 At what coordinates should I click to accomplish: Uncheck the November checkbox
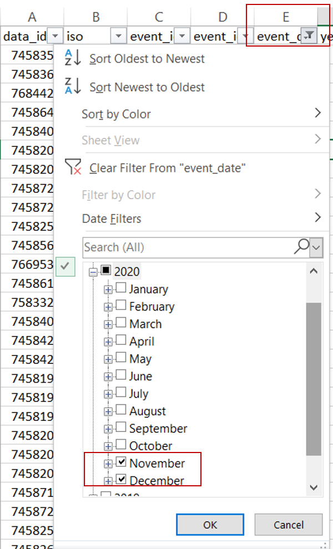[x=120, y=462]
